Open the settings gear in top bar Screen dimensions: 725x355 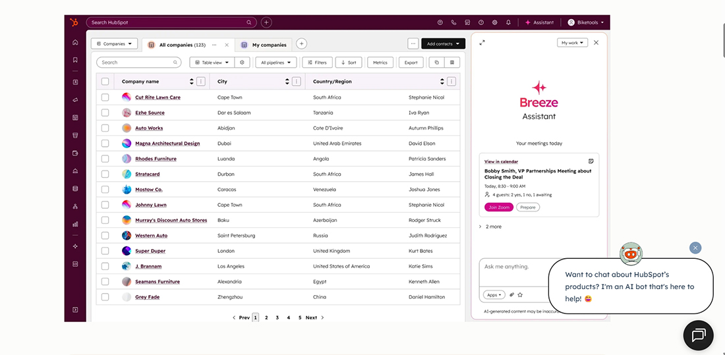click(495, 22)
